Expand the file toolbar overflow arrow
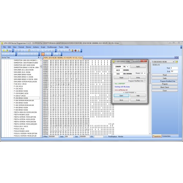Image resolution: width=183 pixels, height=183 pixels. pyautogui.click(x=13, y=51)
